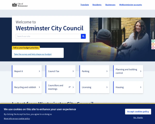This screenshot has width=155, height=124.
Task: Open the Licensing card text
Action: (87, 87)
